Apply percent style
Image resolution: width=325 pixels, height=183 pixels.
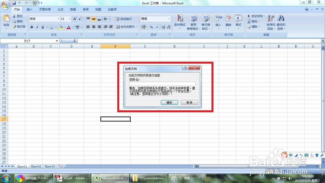coord(151,27)
